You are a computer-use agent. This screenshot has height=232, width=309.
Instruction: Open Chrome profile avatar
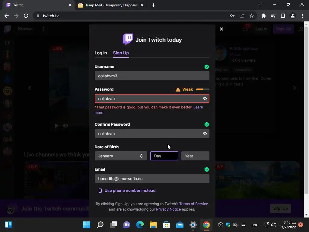pyautogui.click(x=293, y=16)
